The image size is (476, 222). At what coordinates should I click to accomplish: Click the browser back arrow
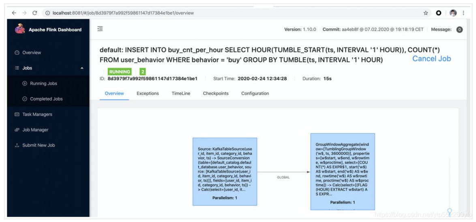point(14,13)
